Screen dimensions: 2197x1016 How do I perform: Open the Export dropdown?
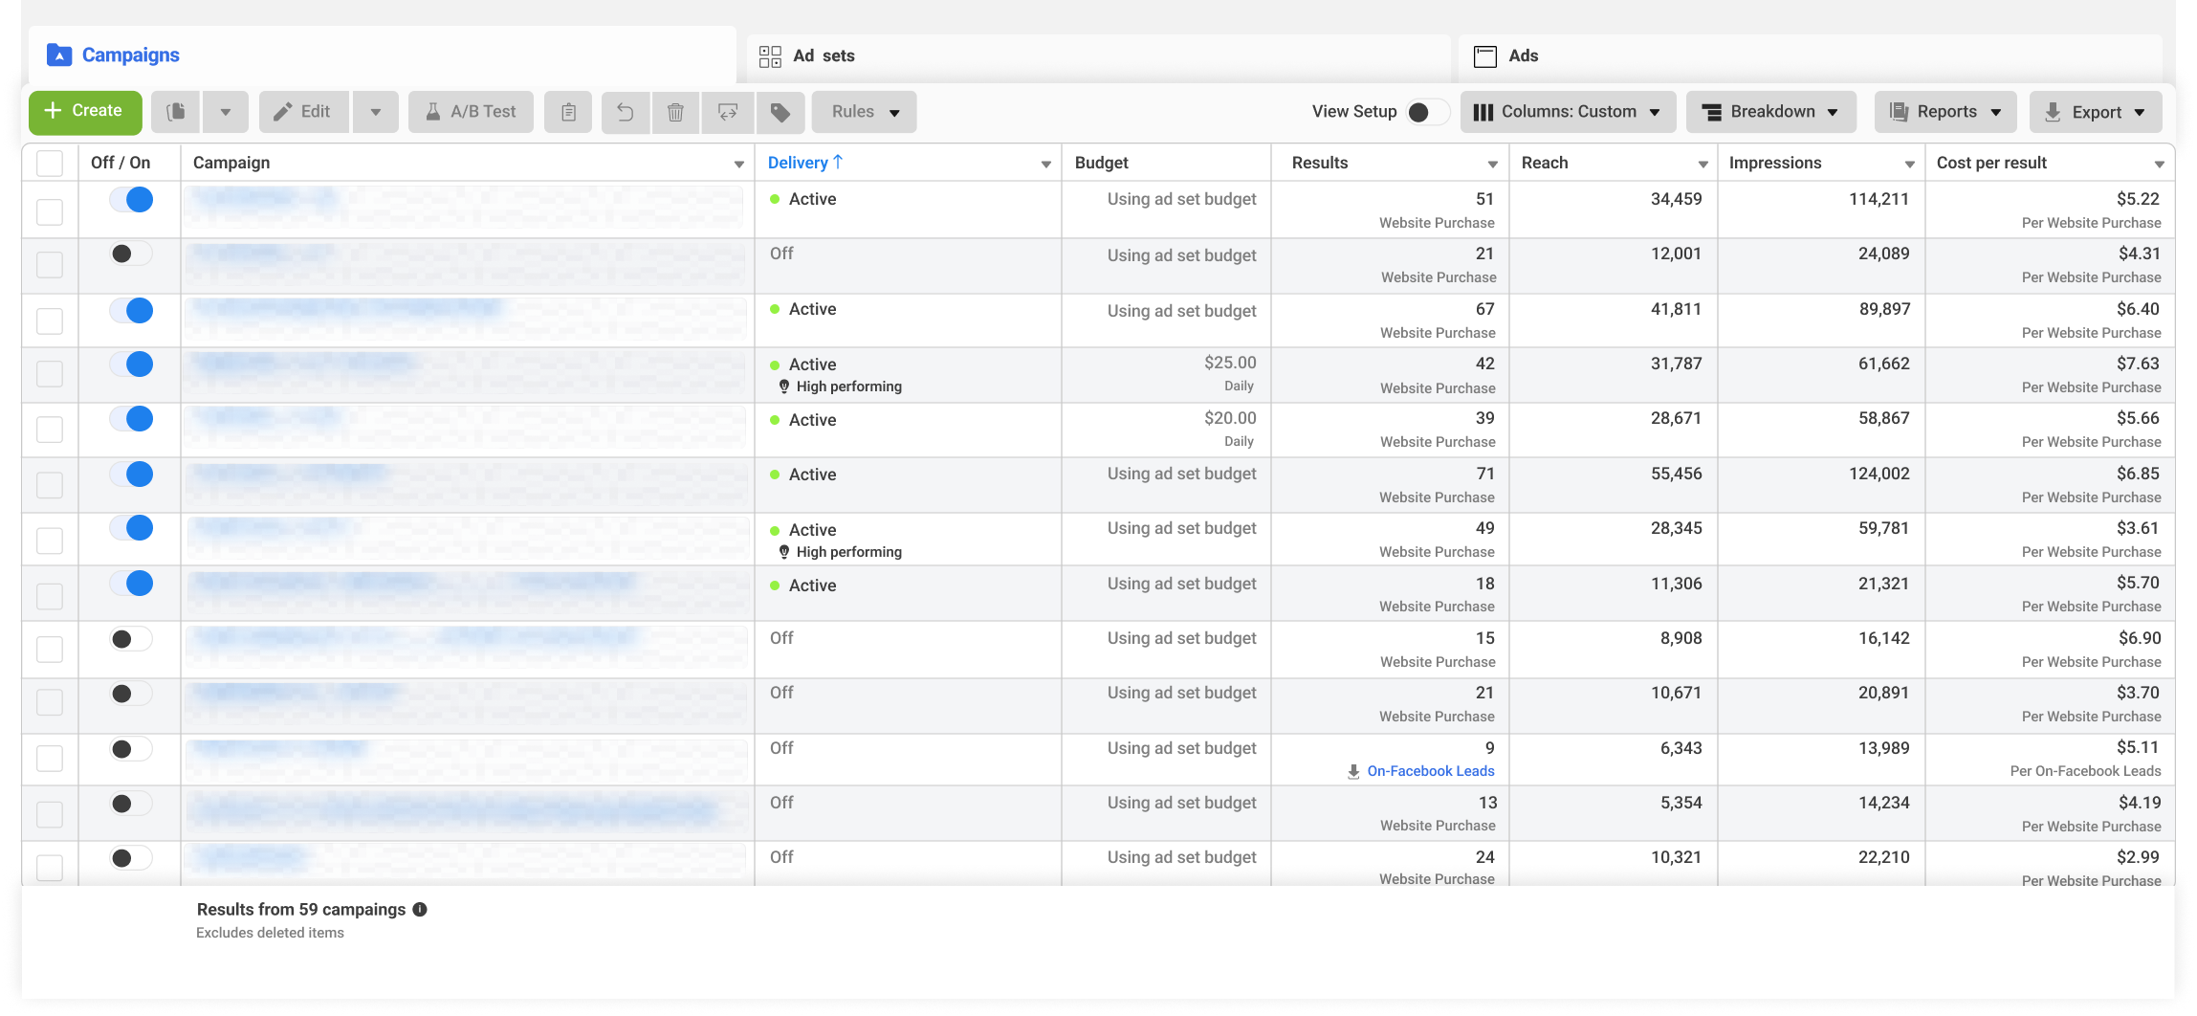click(2096, 112)
